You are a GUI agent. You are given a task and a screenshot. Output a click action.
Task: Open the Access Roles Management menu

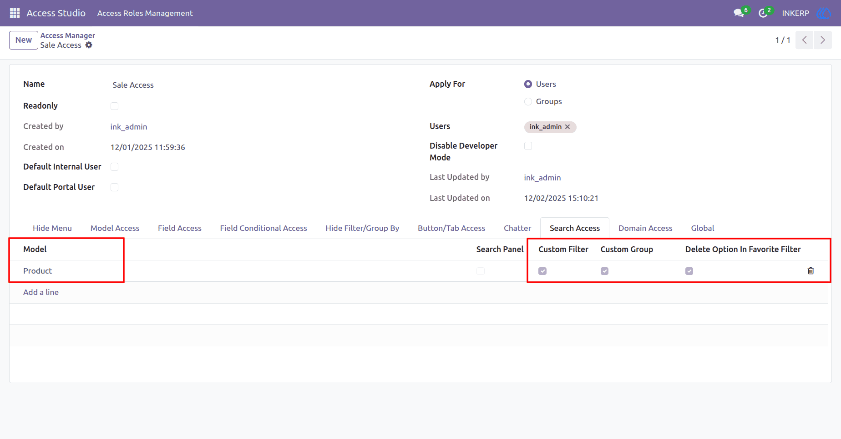145,13
